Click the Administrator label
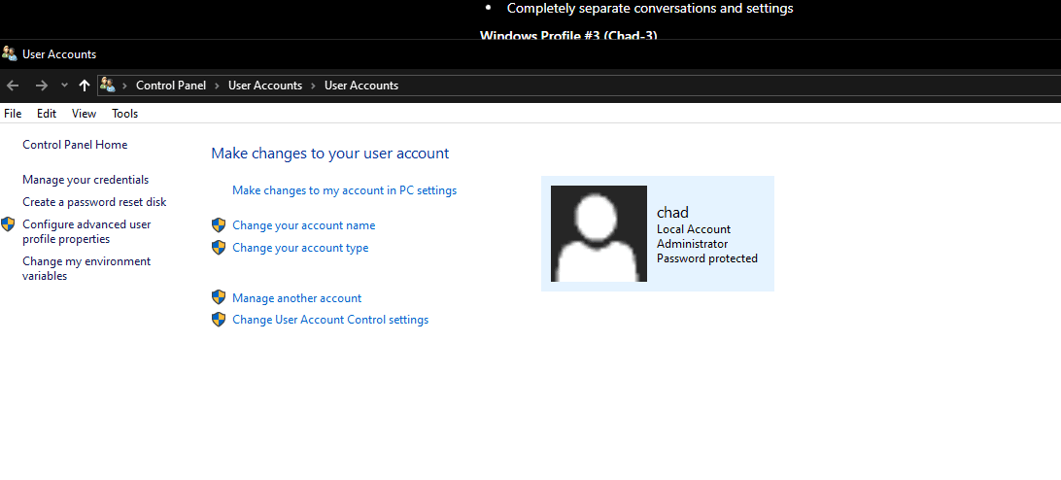The image size is (1061, 480). click(x=692, y=244)
